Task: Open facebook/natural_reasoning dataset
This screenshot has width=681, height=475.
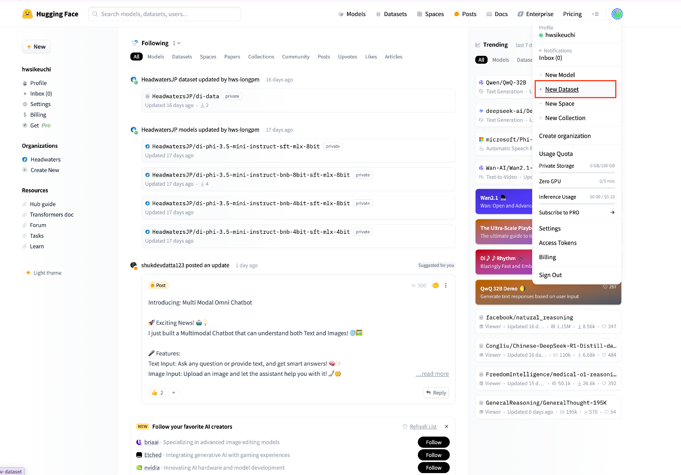Action: click(548, 322)
